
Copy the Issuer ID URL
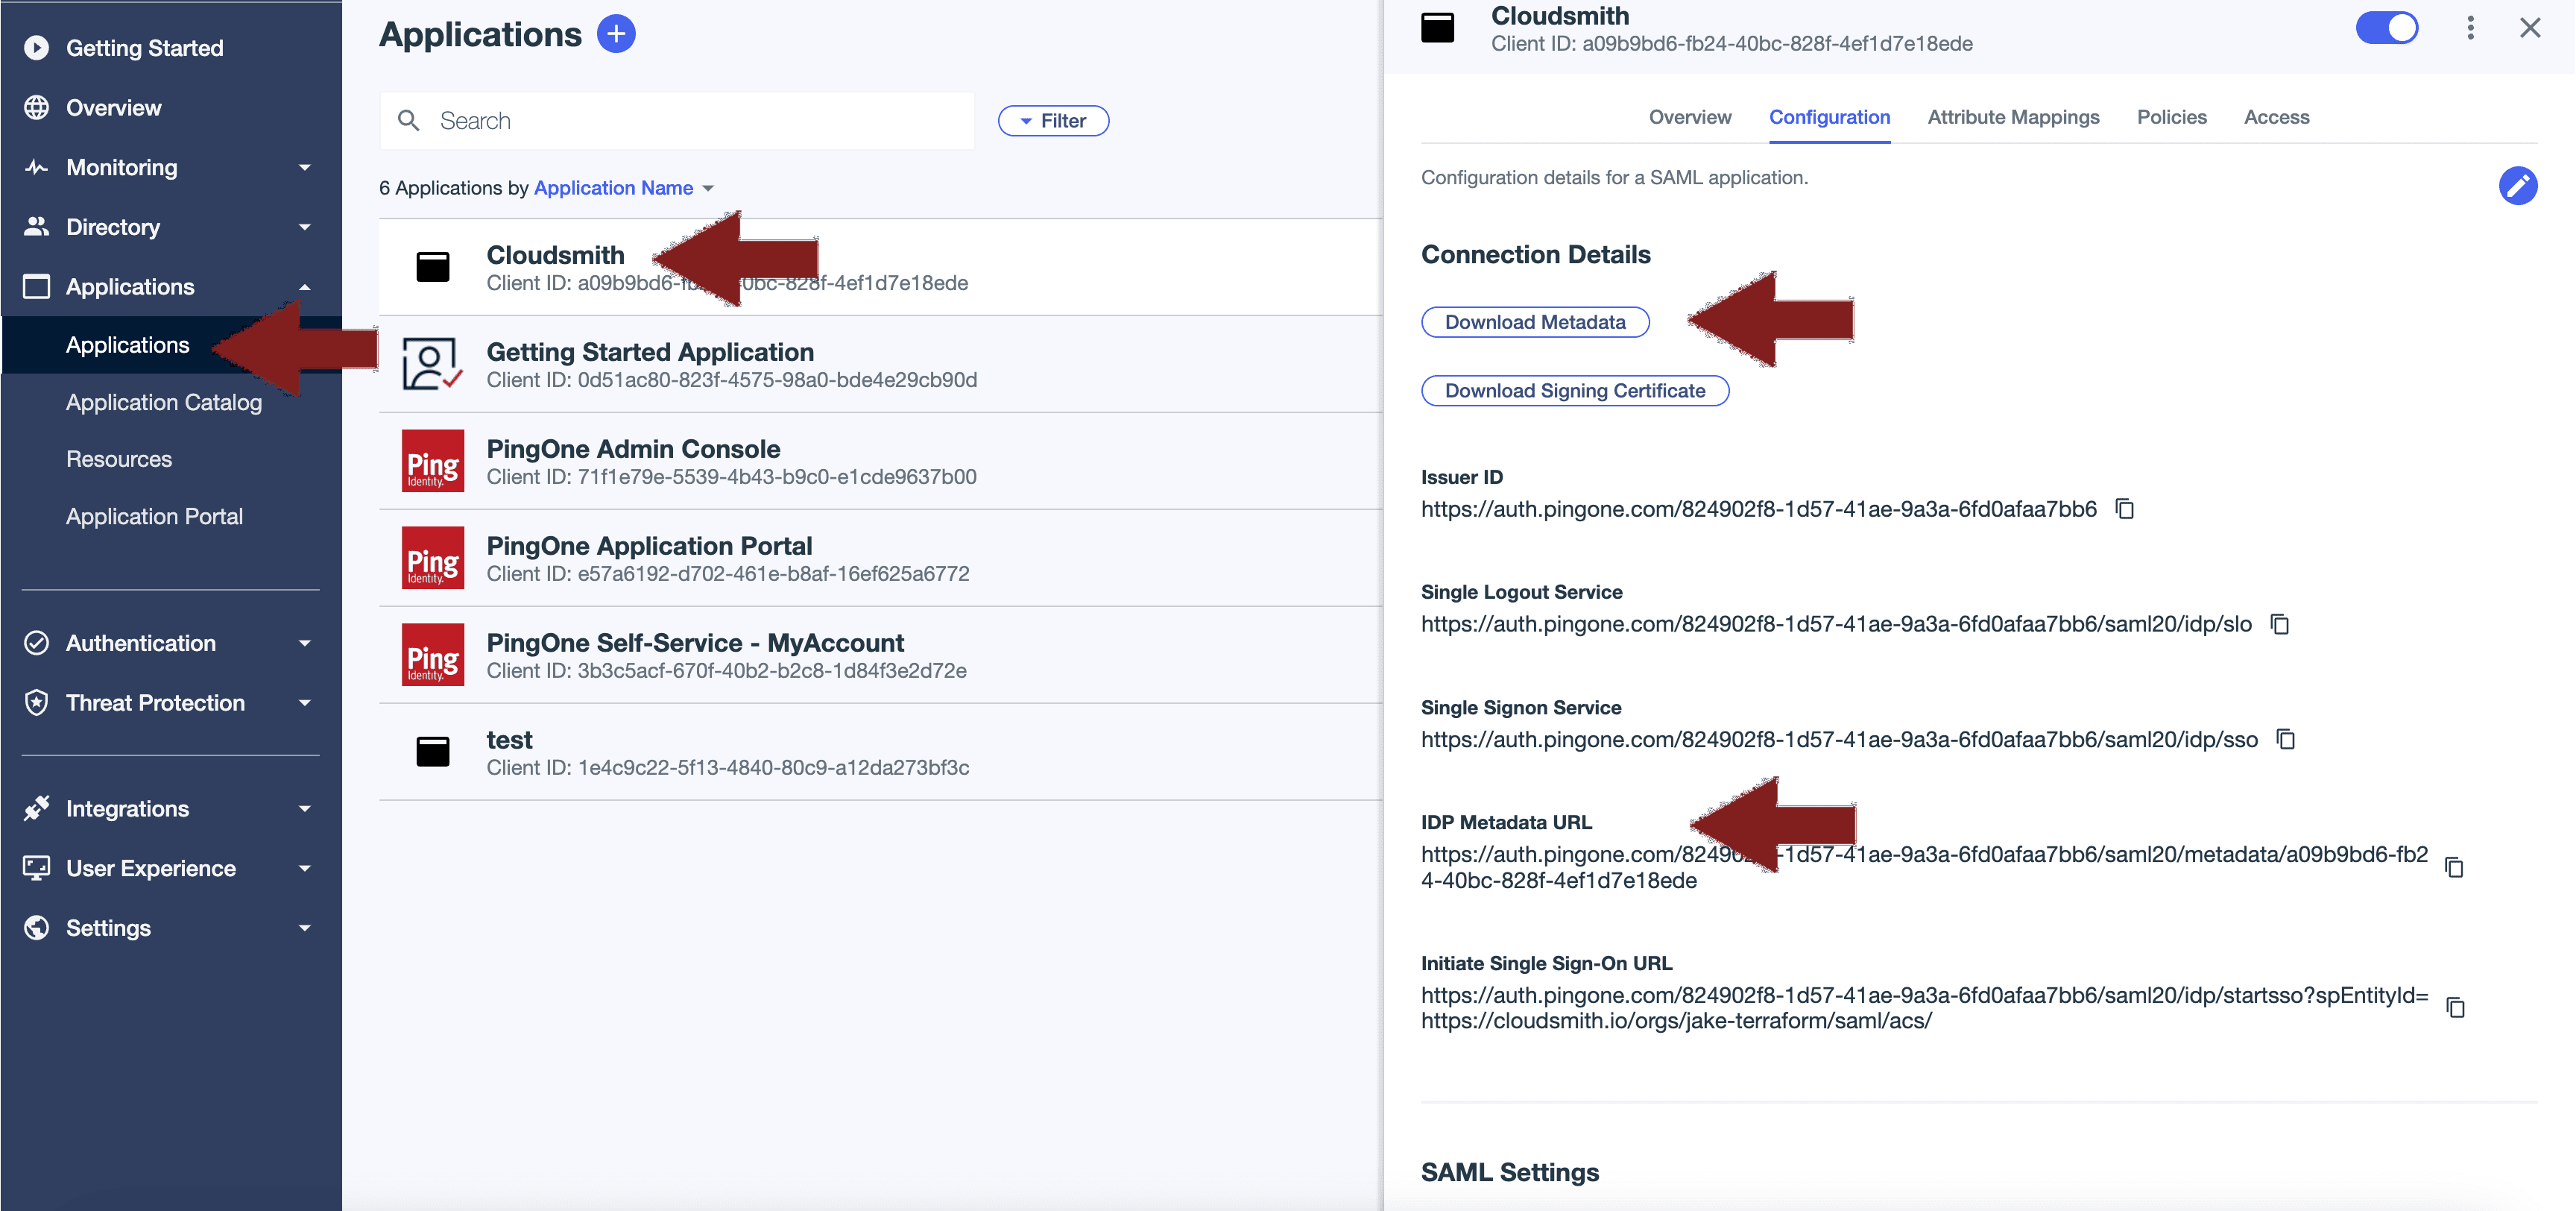pos(2125,509)
